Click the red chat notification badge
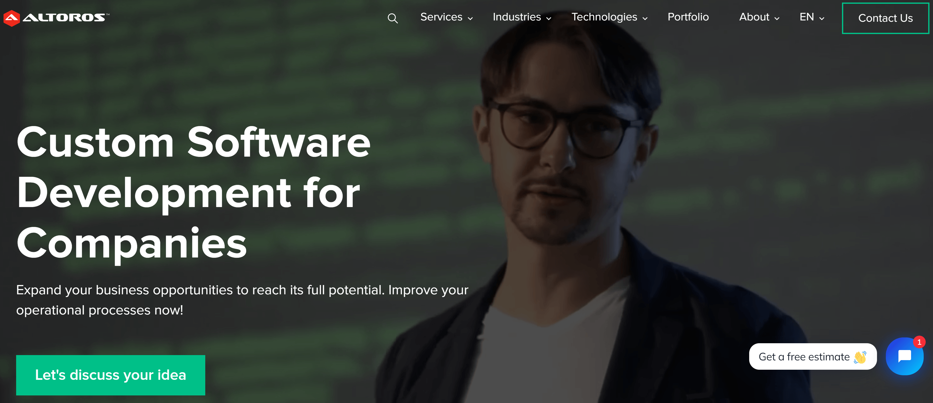This screenshot has width=933, height=403. pyautogui.click(x=919, y=342)
